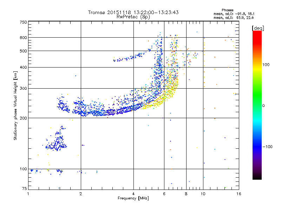This screenshot has width=281, height=211.
Task: Click the x-axis tick label '1'
Action: [x=28, y=194]
